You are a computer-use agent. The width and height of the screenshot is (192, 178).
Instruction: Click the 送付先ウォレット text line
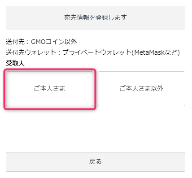(x=93, y=52)
